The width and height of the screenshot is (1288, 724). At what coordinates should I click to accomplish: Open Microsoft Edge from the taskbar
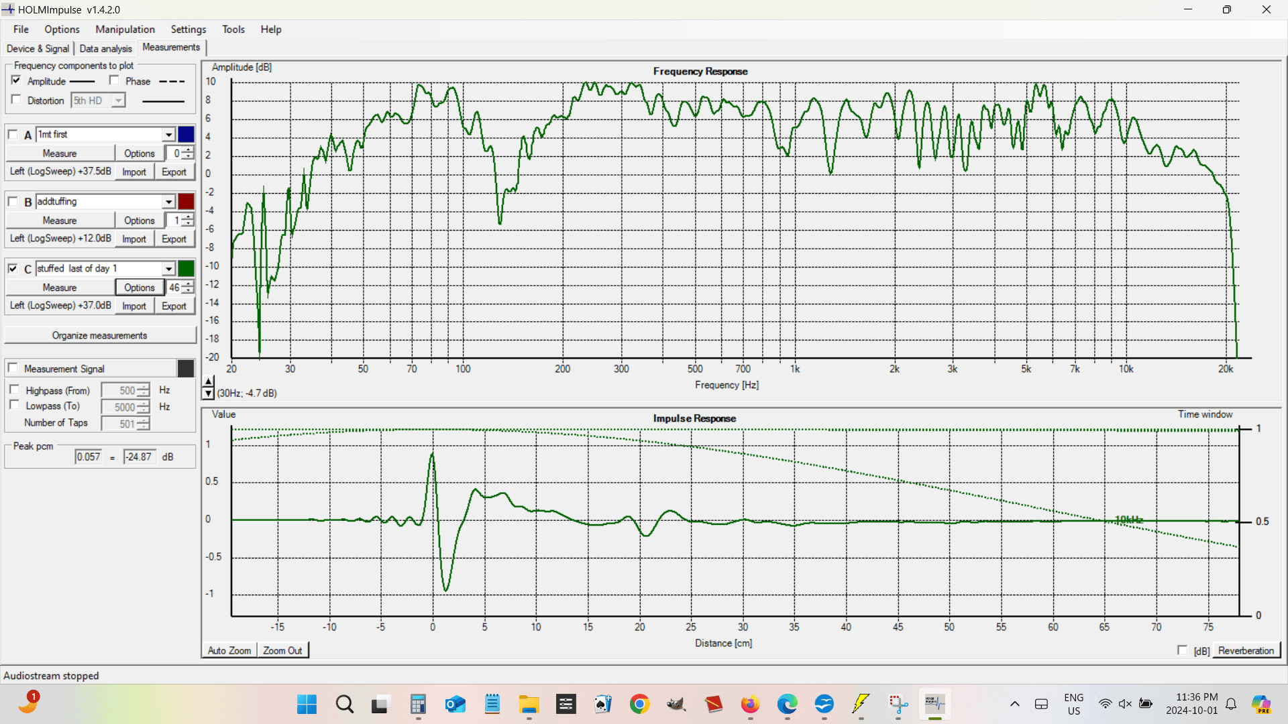click(787, 704)
